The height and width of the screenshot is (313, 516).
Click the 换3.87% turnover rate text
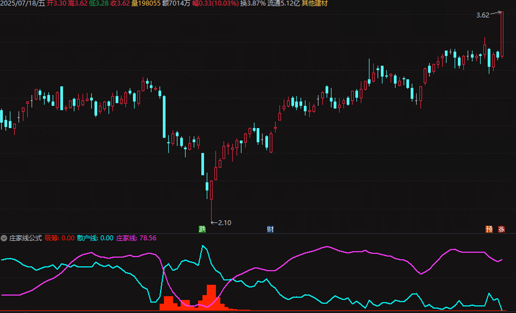coord(253,4)
